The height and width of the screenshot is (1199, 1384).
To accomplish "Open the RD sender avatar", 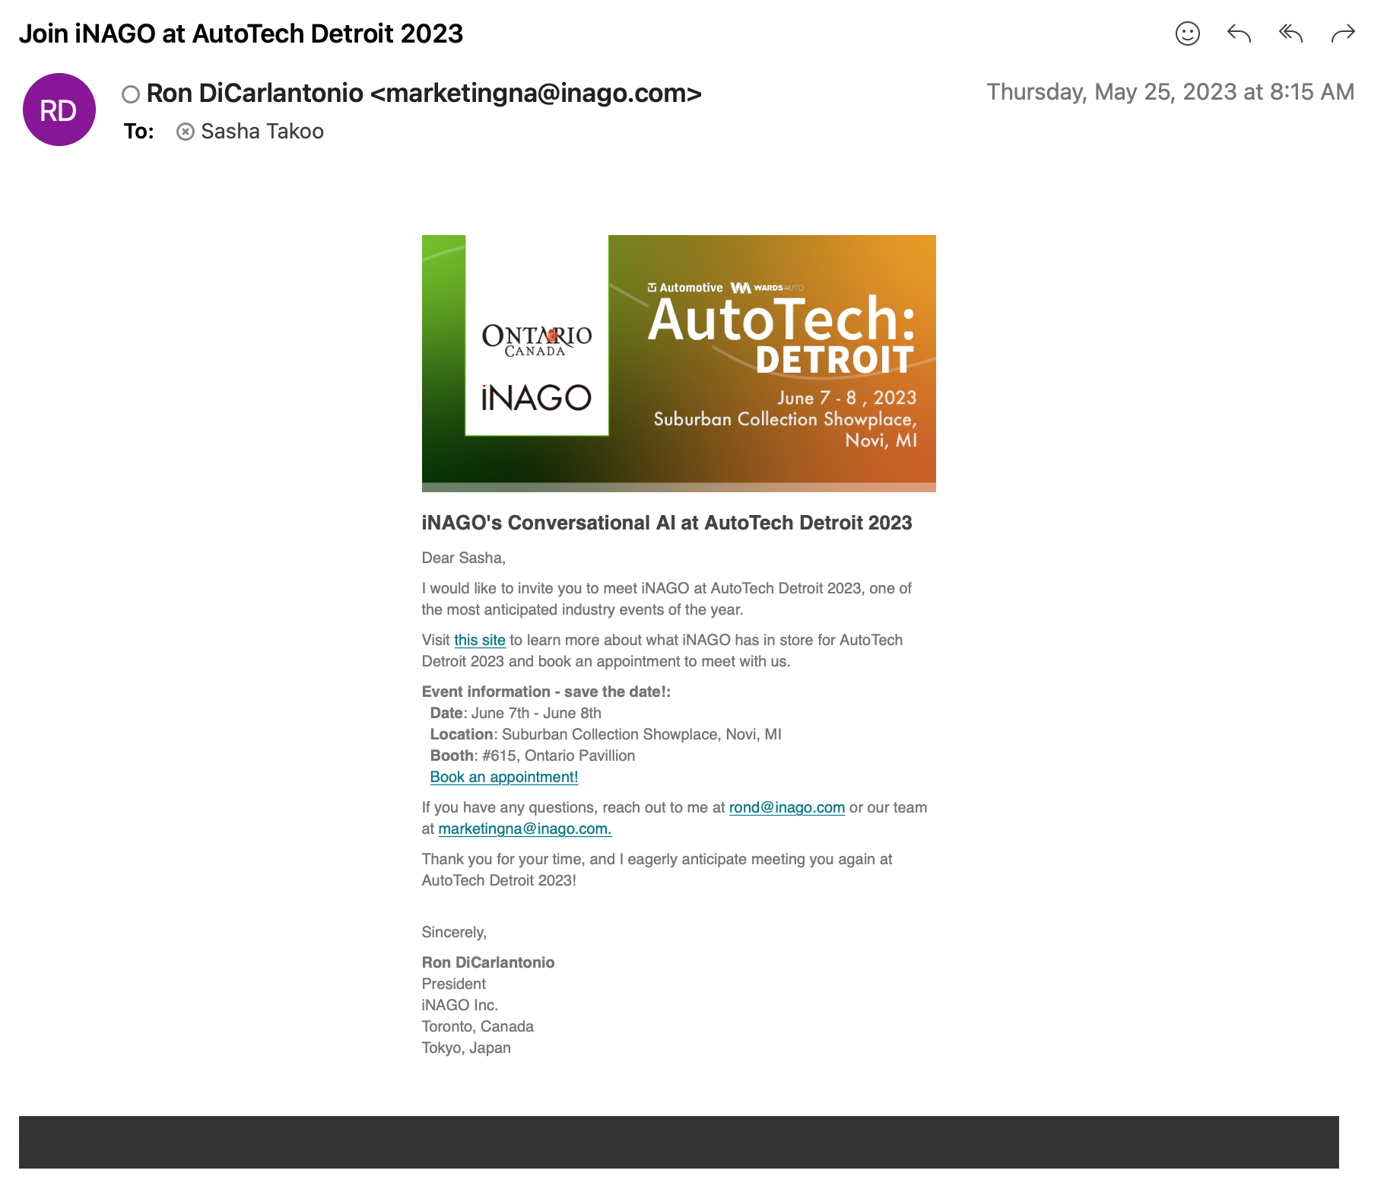I will tap(59, 110).
